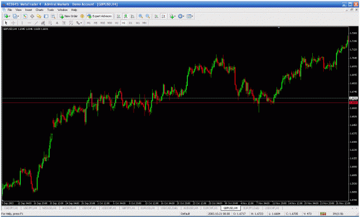Image resolution: width=360 pixels, height=217 pixels.
Task: Select the GBPUSD,H4 chart tab
Action: [x=230, y=208]
